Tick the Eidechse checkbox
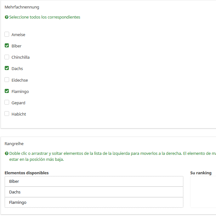This screenshot has width=216, height=217. click(x=7, y=80)
